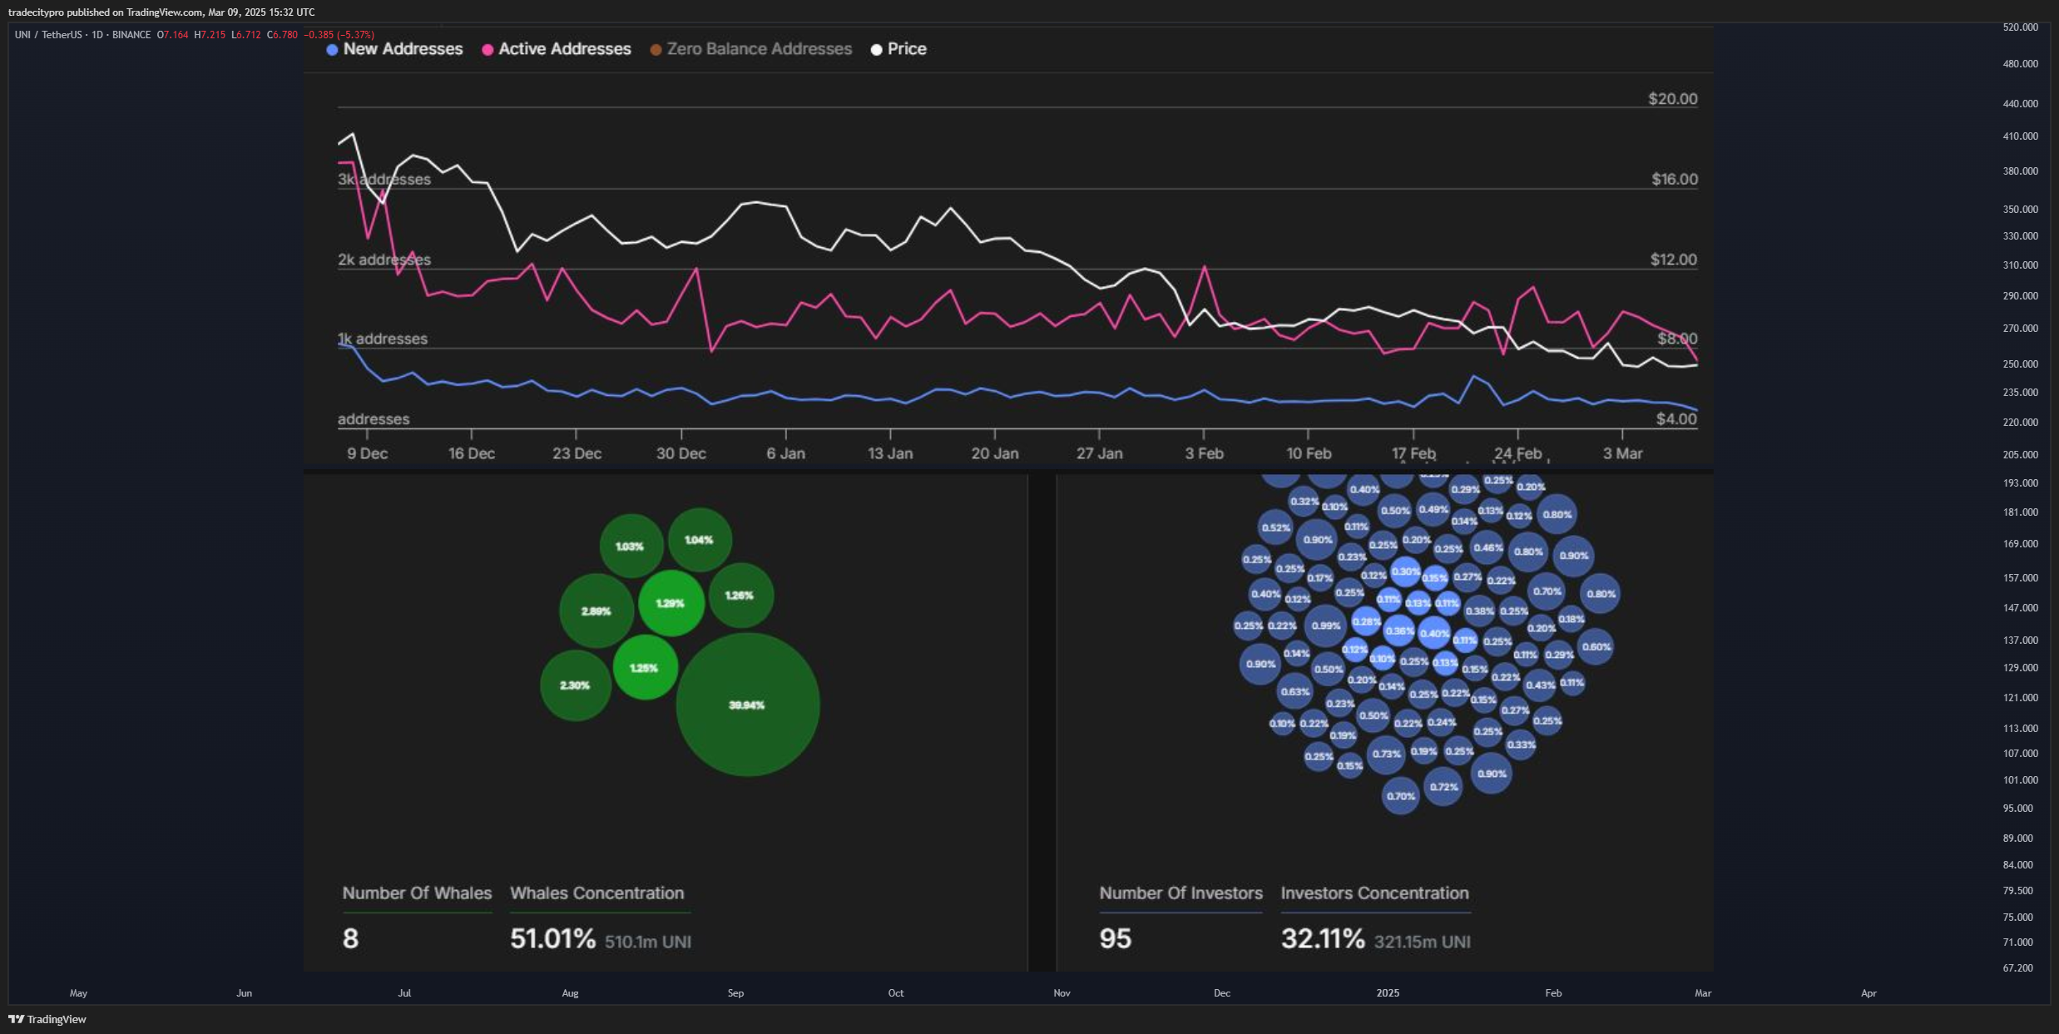Click the 0.60% investor bubble
Viewport: 2059px width, 1034px height.
pos(1596,646)
